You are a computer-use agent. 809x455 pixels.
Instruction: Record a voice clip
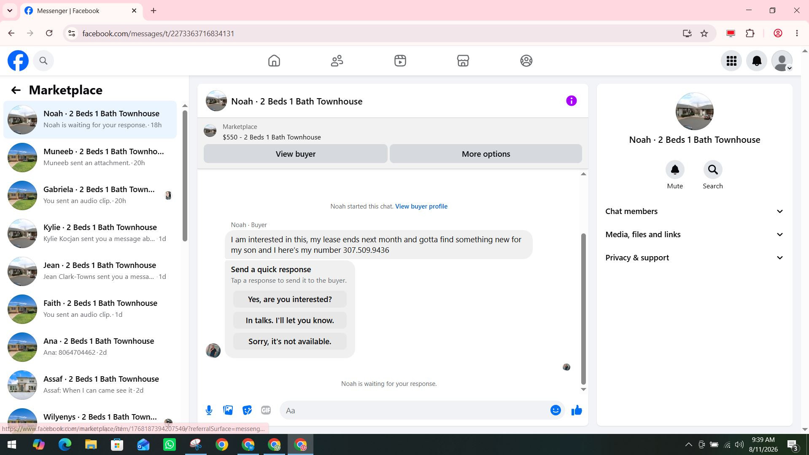click(209, 410)
